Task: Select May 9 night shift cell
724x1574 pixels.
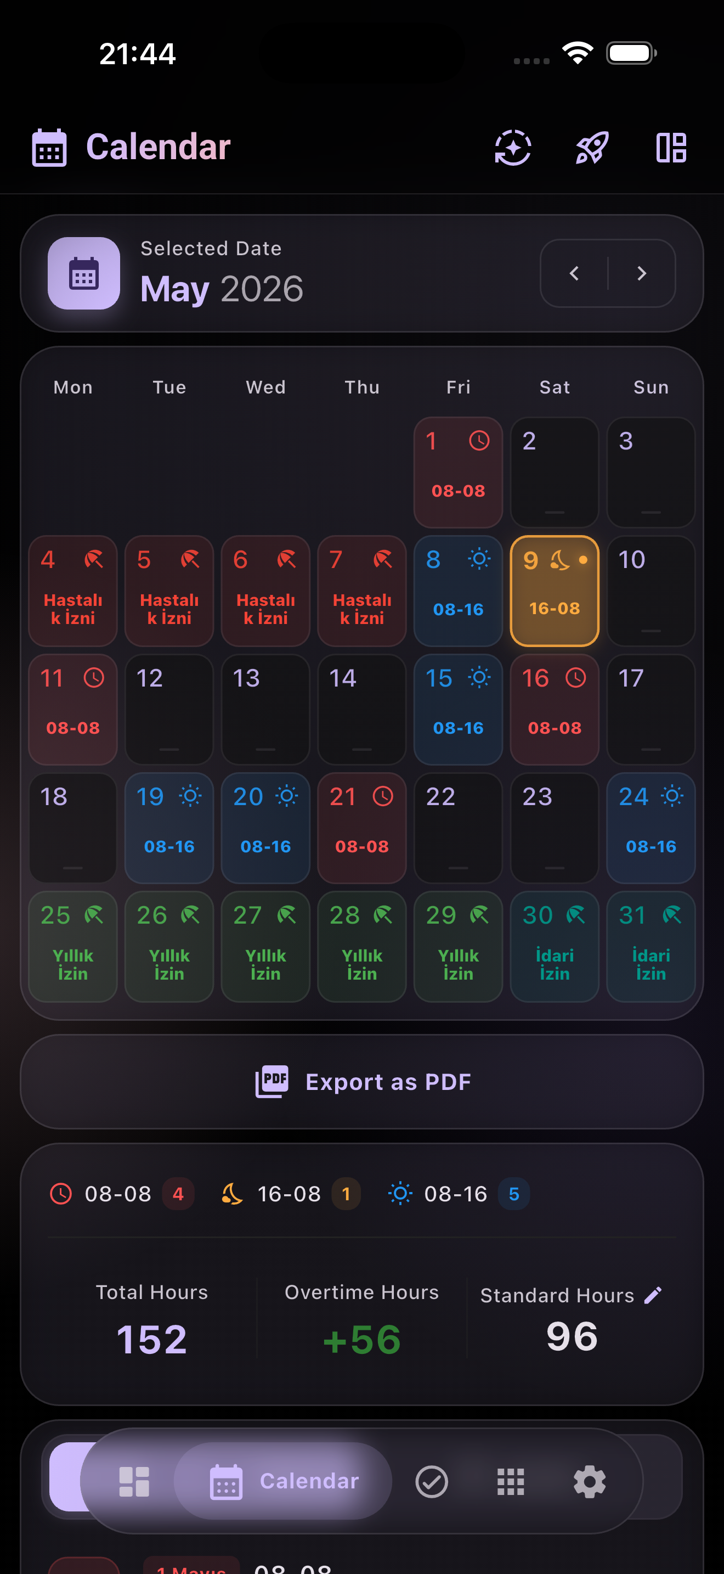Action: tap(555, 591)
